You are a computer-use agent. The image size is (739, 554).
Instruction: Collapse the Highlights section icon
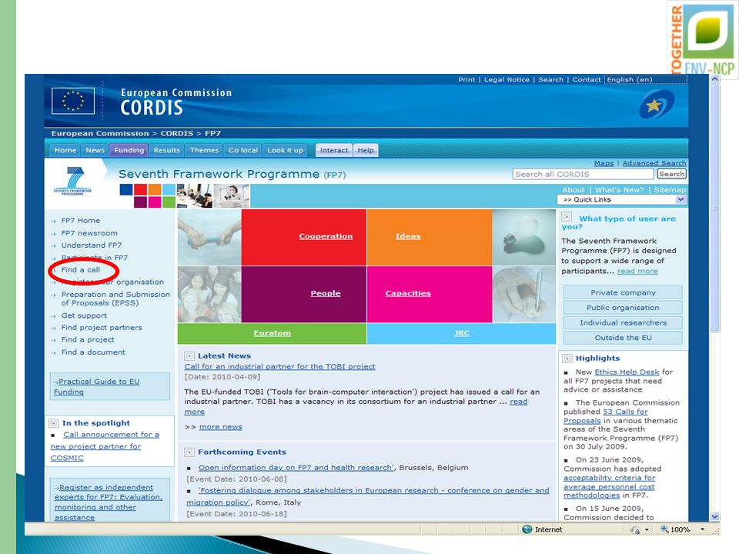pos(567,359)
